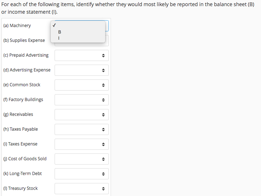Open the Long-Term Debt dropdown
The width and height of the screenshot is (261, 196).
(81, 174)
